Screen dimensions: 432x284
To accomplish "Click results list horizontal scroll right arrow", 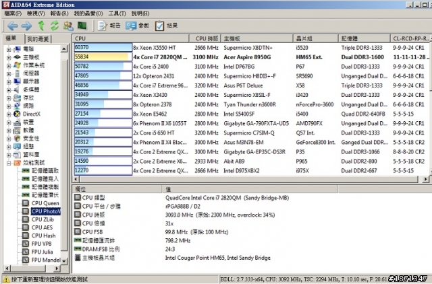I will click(426, 180).
